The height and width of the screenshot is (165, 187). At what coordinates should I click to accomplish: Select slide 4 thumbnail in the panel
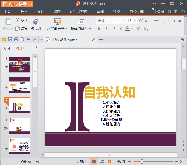click(20, 125)
